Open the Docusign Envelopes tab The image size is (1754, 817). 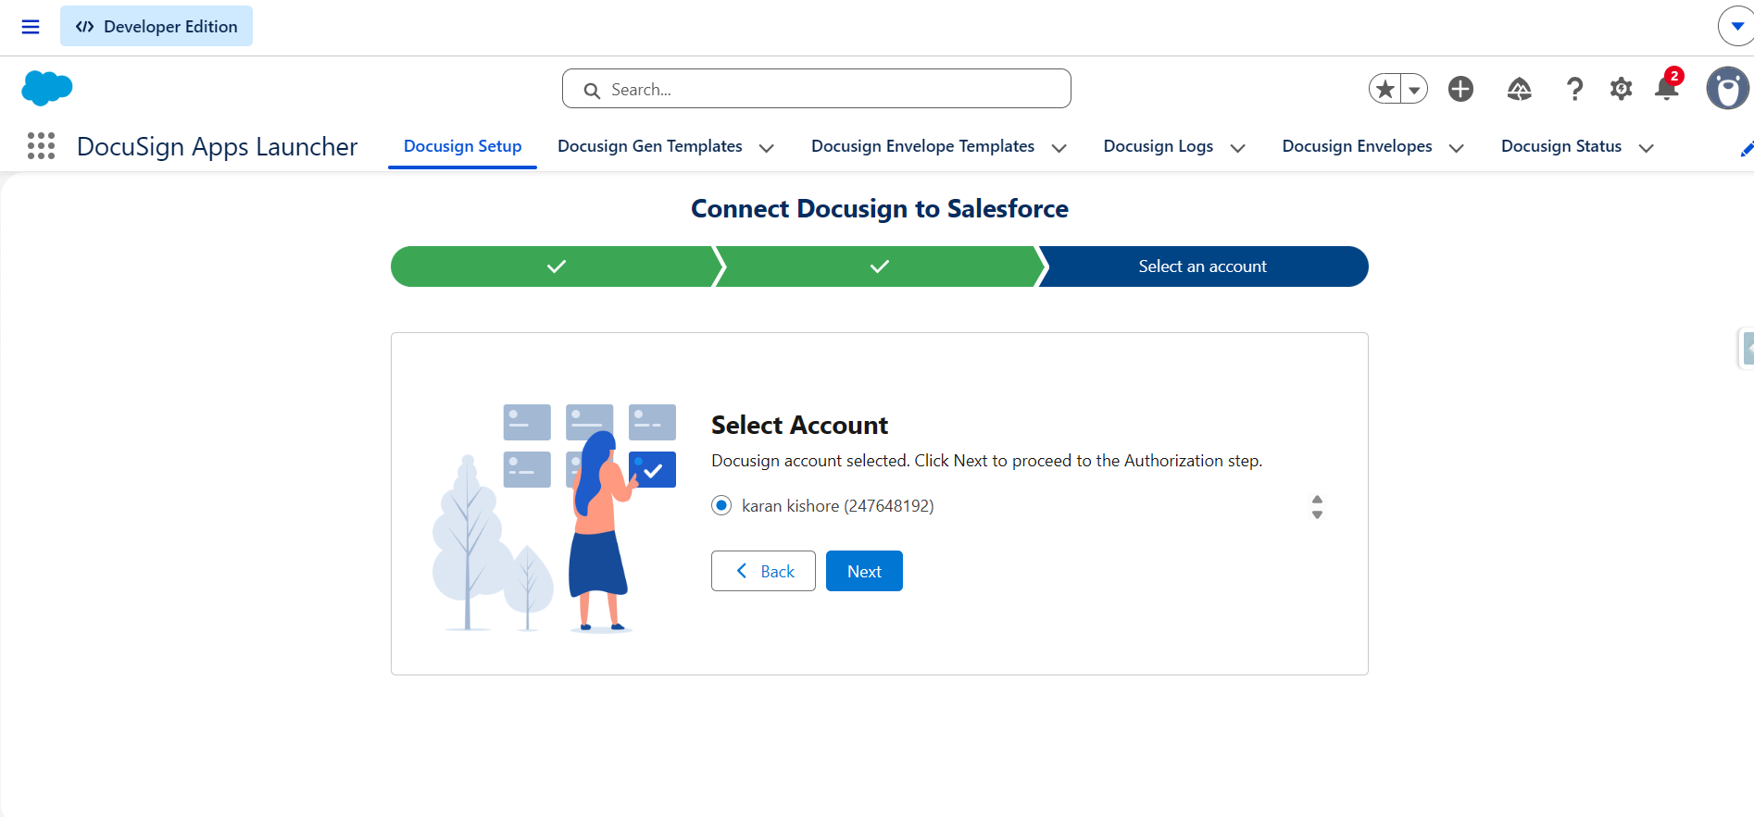pyautogui.click(x=1357, y=146)
